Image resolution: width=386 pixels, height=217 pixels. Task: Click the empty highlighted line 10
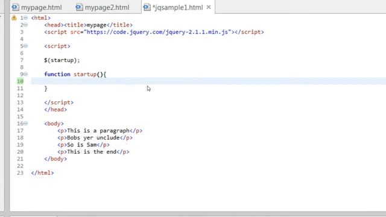pos(208,81)
